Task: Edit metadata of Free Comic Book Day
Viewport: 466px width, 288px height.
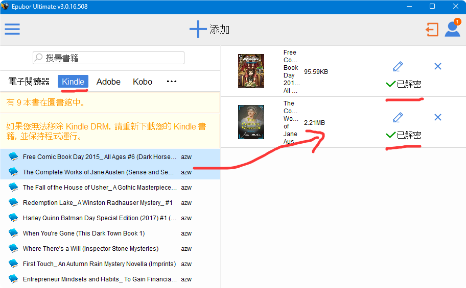Action: tap(398, 66)
